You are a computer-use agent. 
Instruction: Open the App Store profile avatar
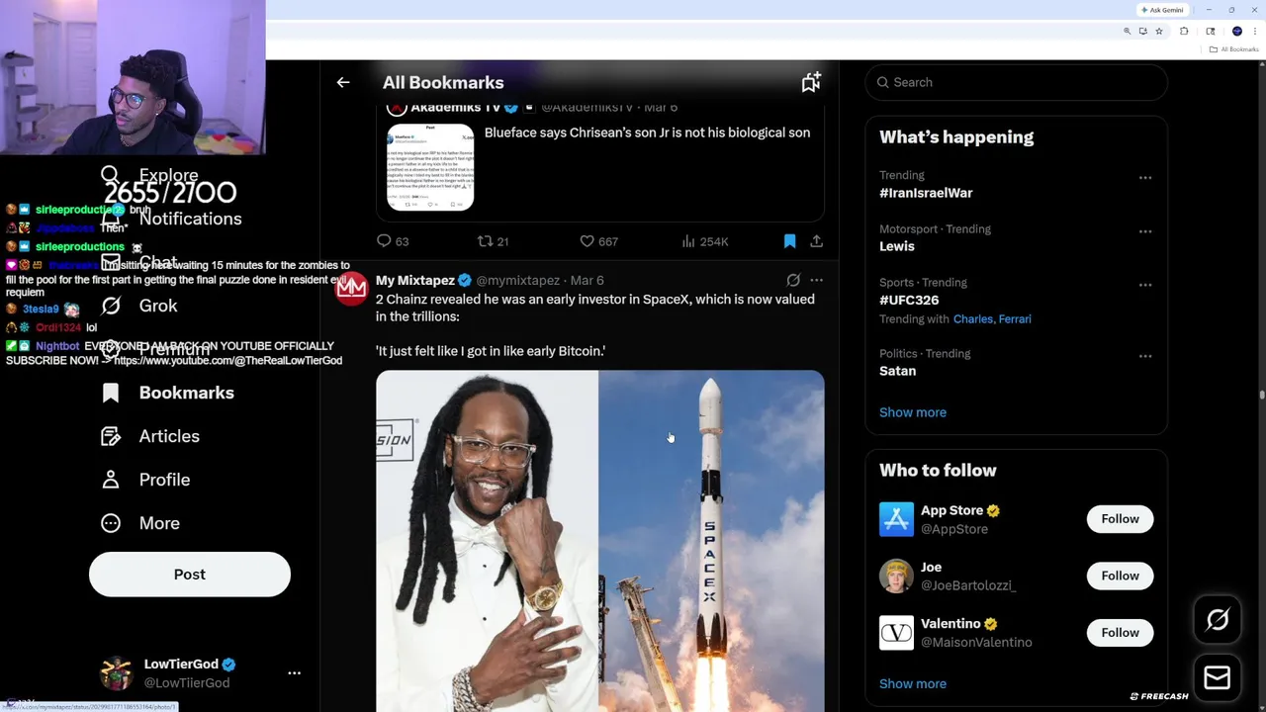click(x=896, y=519)
